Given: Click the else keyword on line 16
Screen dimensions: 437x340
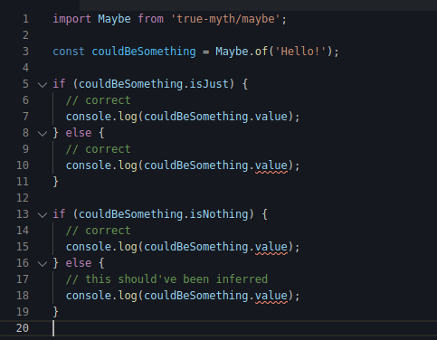Looking at the screenshot, I should 79,263.
